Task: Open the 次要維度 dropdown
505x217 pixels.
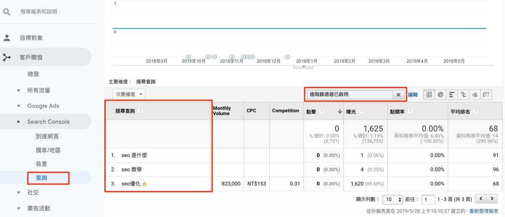Action: (x=129, y=95)
